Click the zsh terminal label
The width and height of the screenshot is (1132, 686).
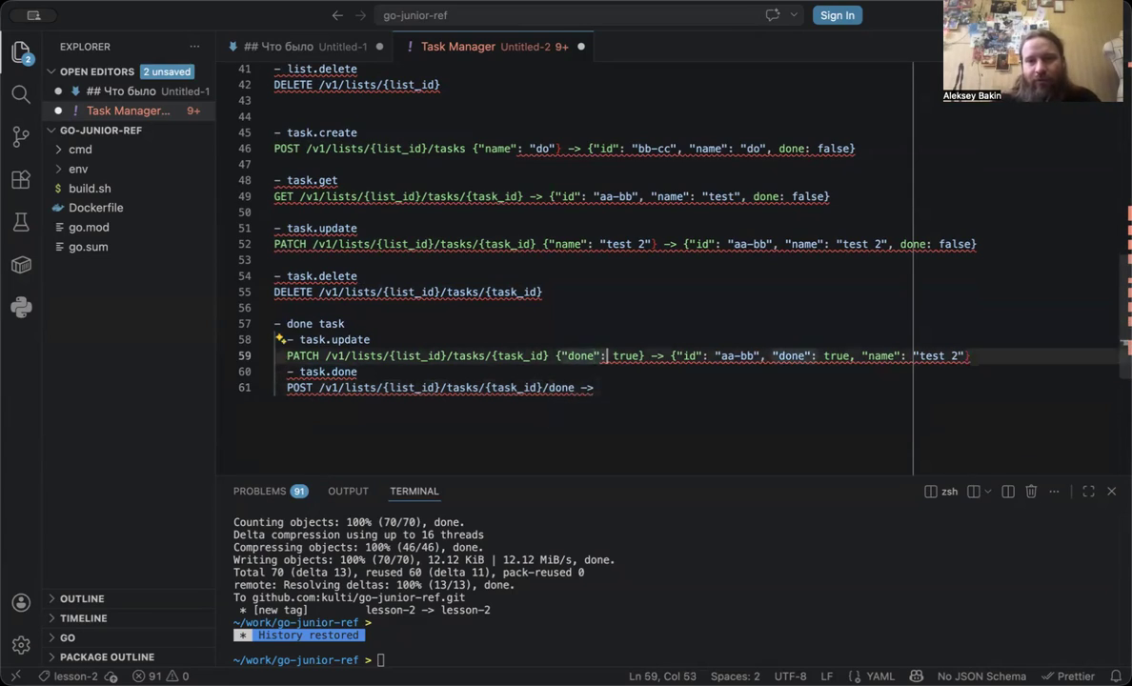click(x=949, y=491)
